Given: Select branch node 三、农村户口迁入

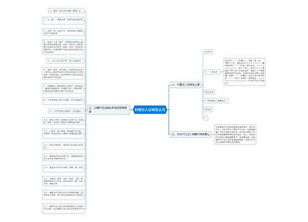Looking at the screenshot, I should [191, 134].
